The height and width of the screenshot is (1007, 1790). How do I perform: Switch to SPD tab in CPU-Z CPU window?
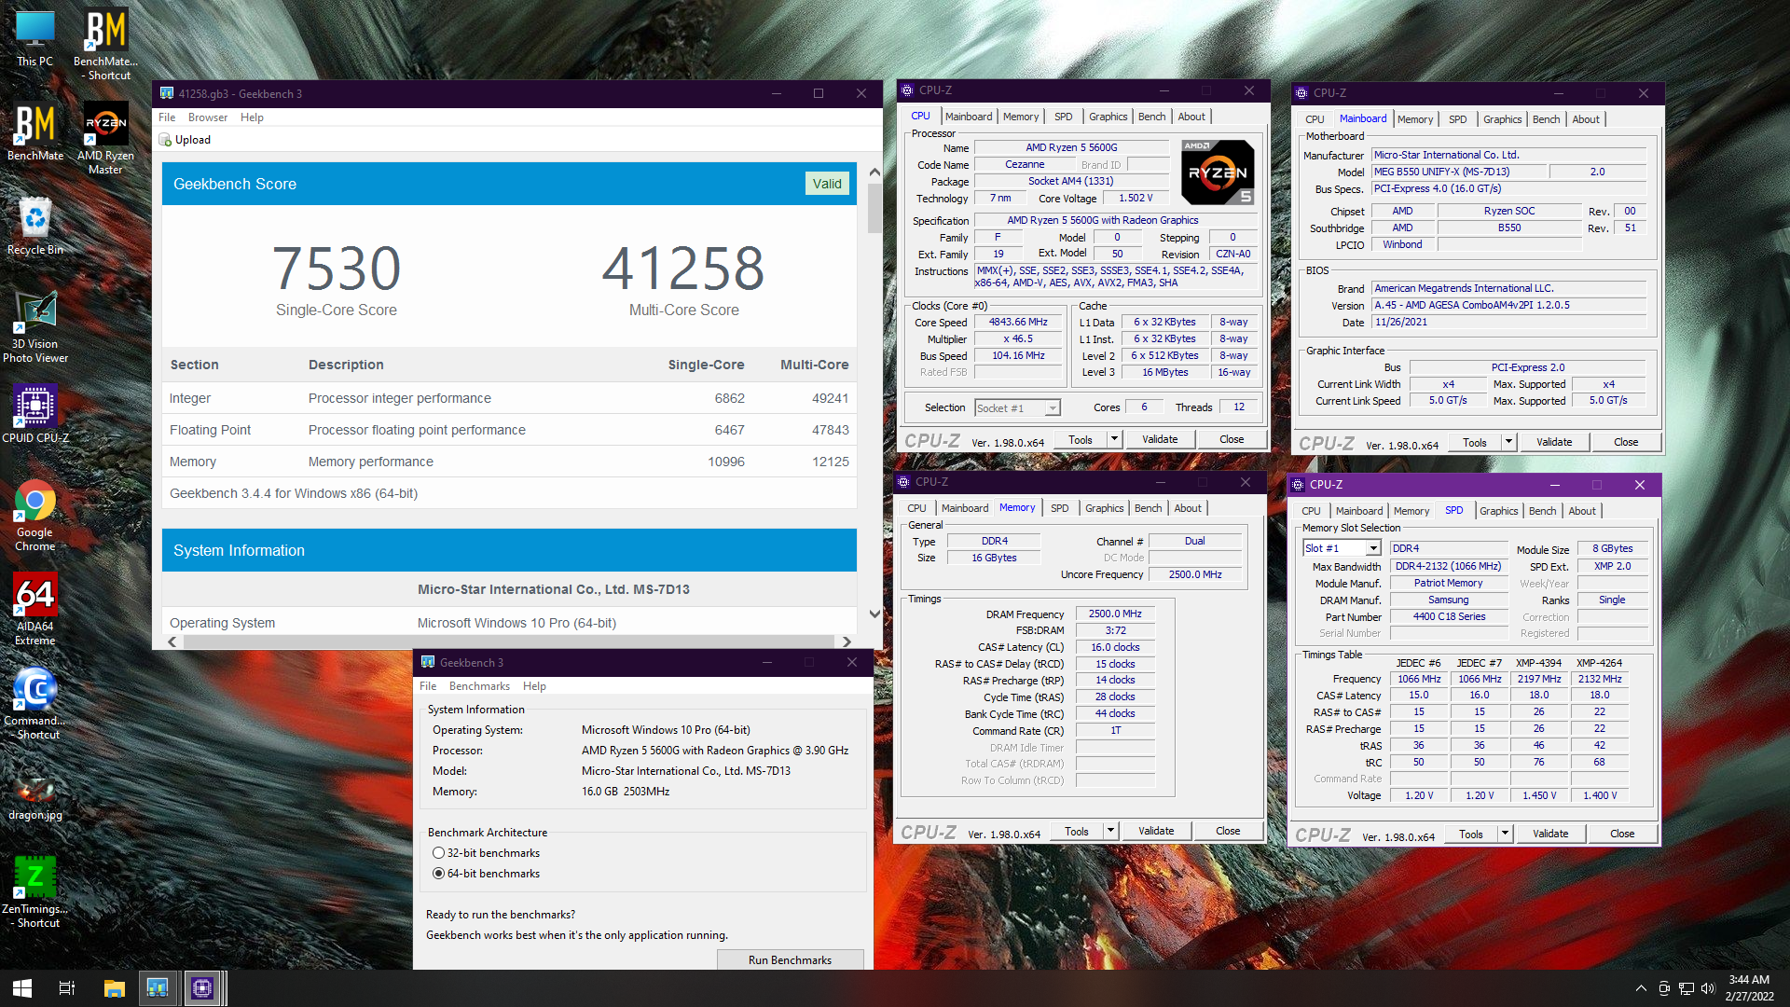1063,117
